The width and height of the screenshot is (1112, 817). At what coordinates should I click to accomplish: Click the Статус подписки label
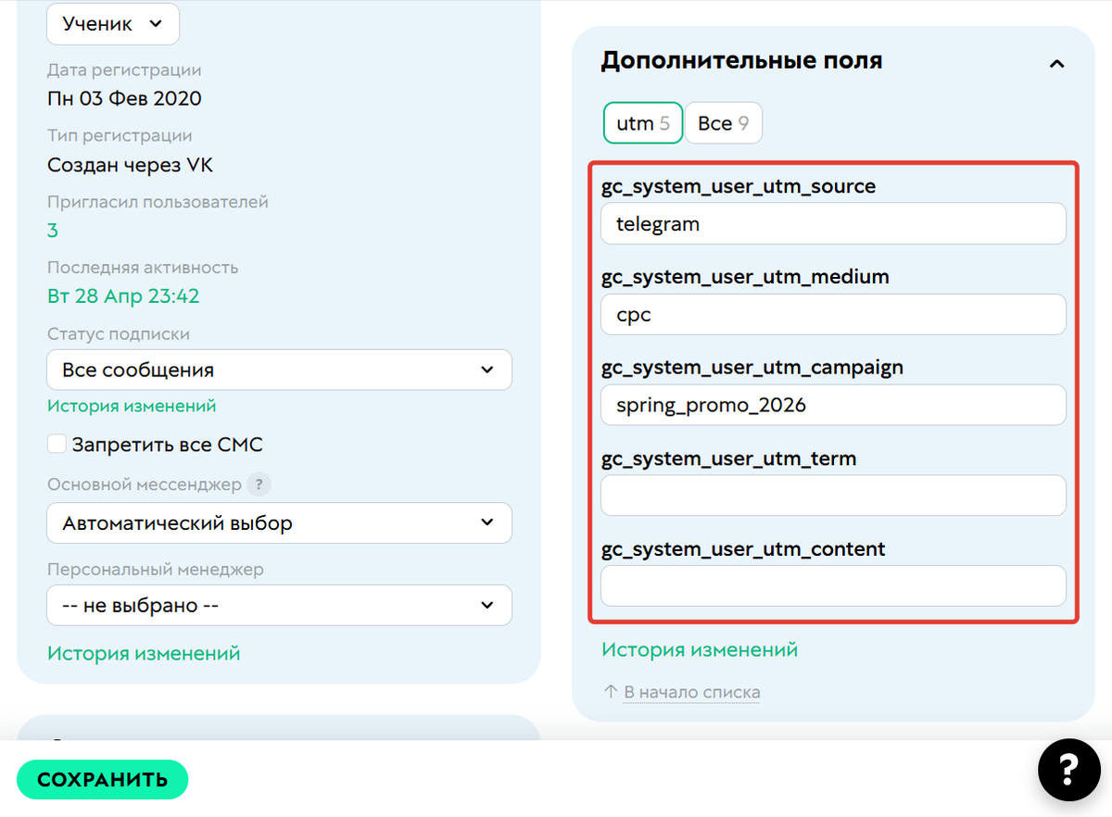point(119,334)
